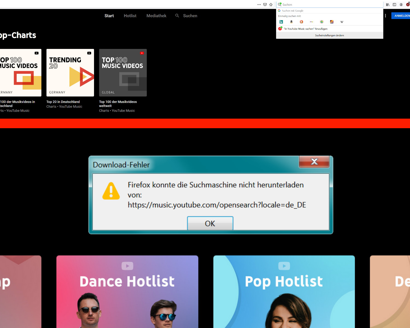Switch to the Hotlist tab

pos(130,16)
